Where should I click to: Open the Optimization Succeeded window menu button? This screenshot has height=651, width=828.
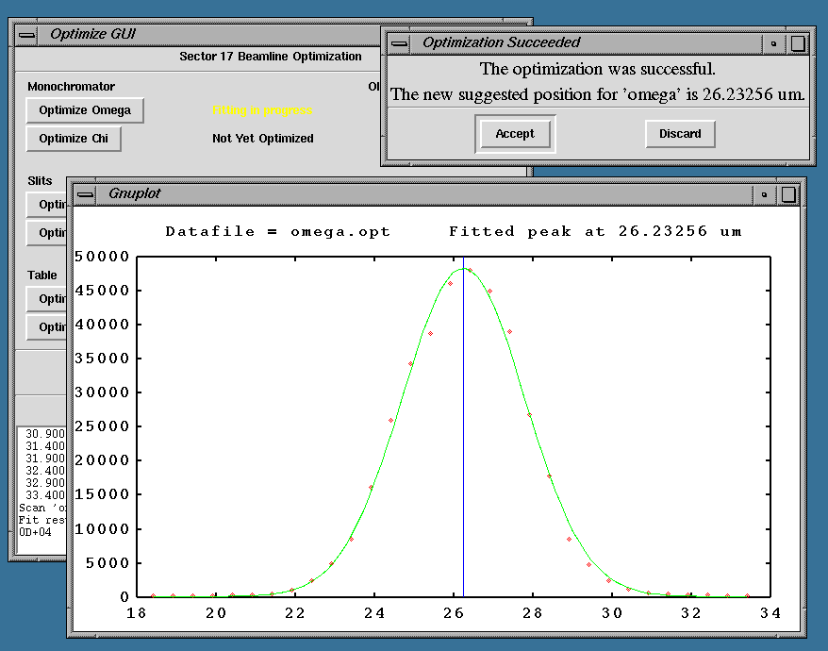click(x=400, y=42)
